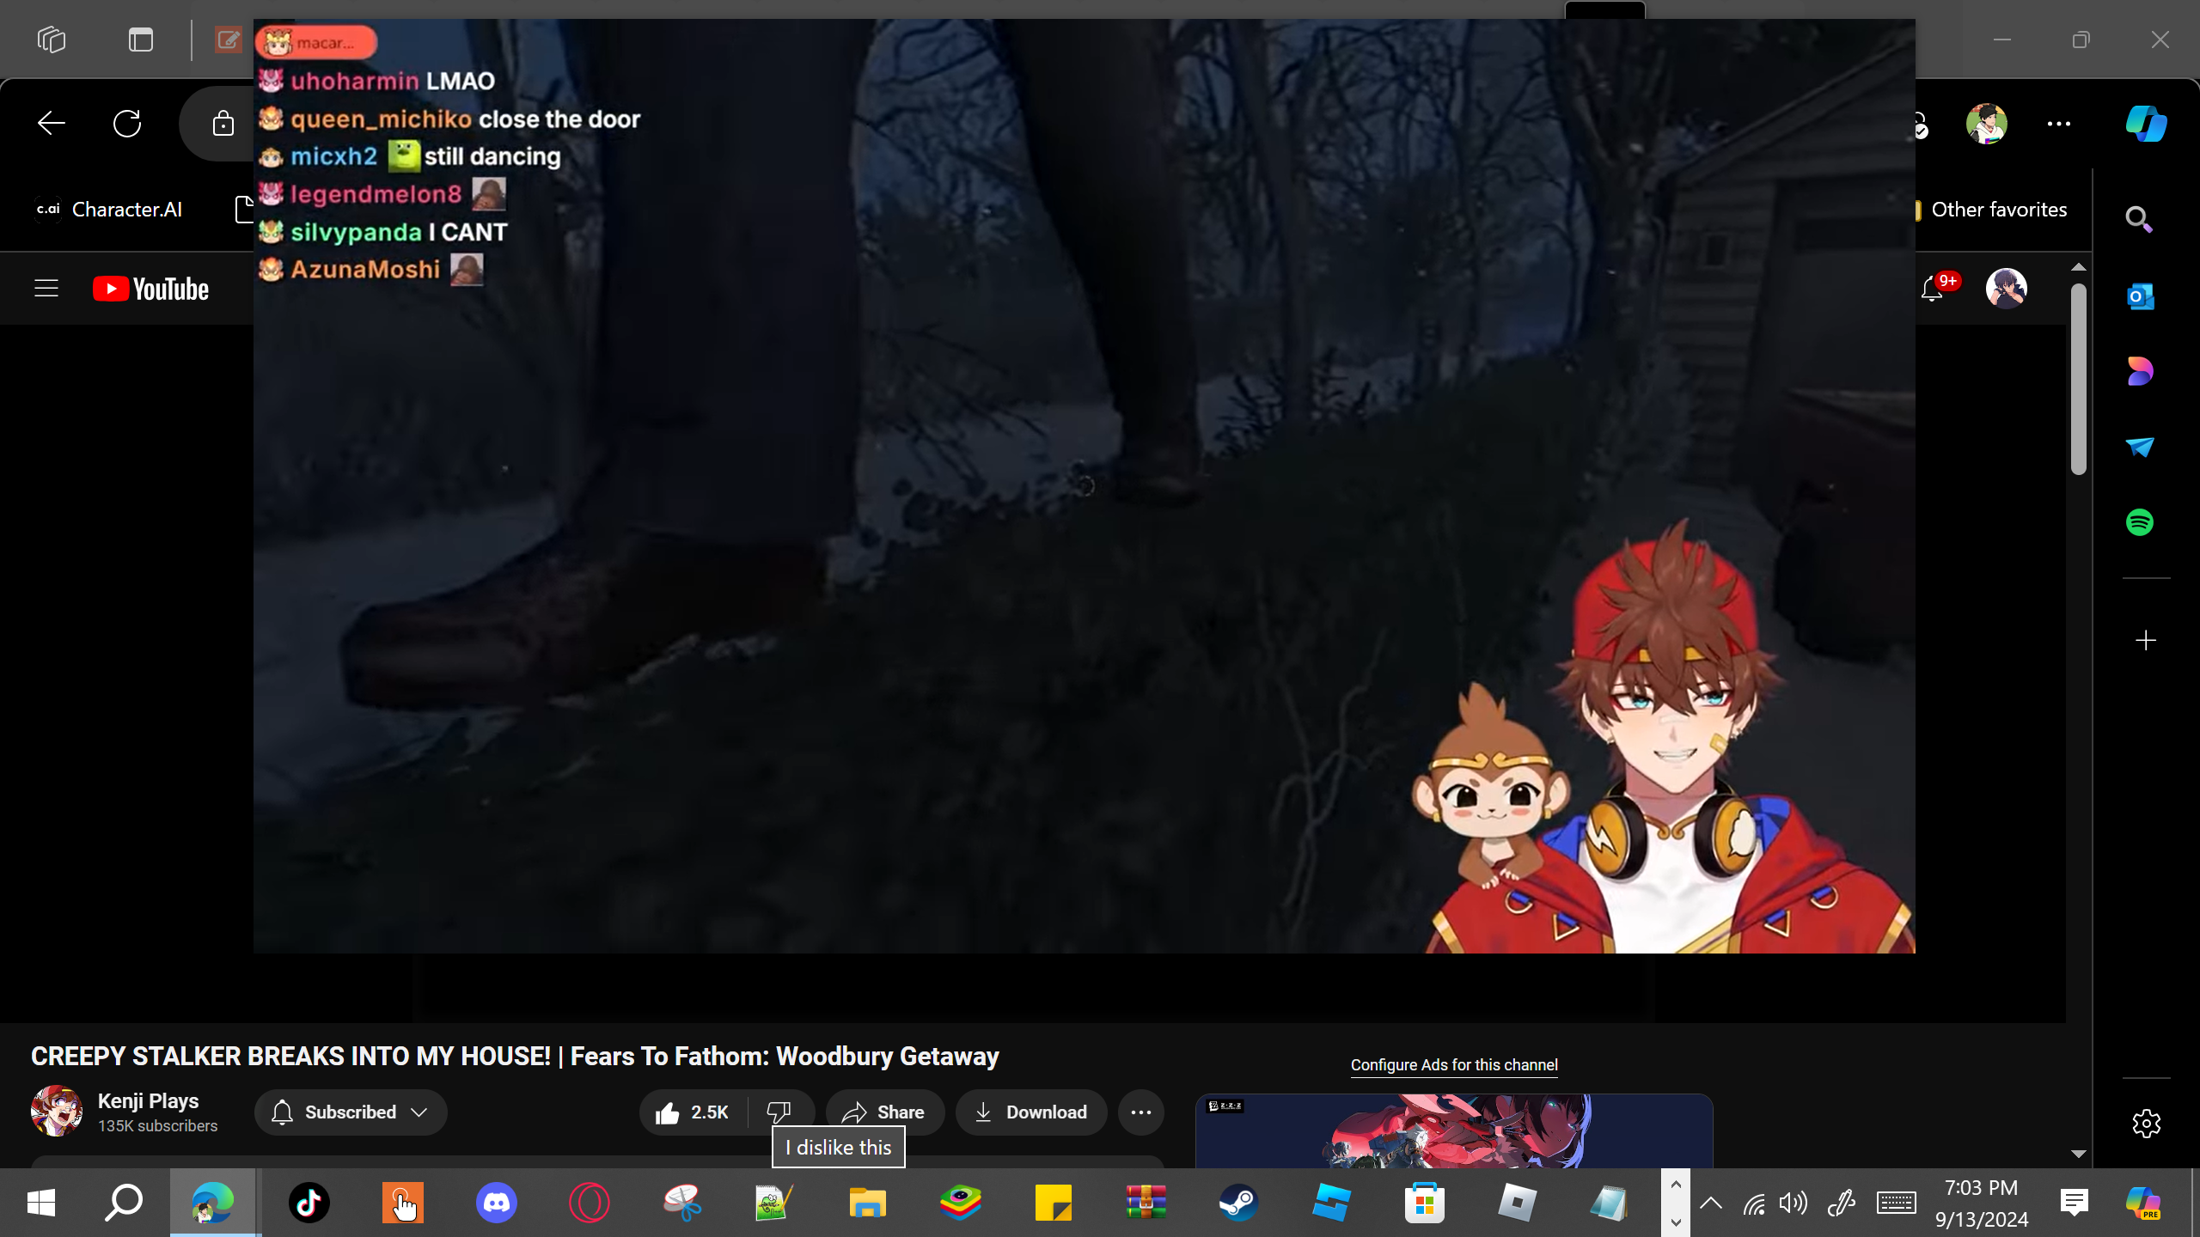Open the YouTube guide hamburger menu

click(x=46, y=289)
